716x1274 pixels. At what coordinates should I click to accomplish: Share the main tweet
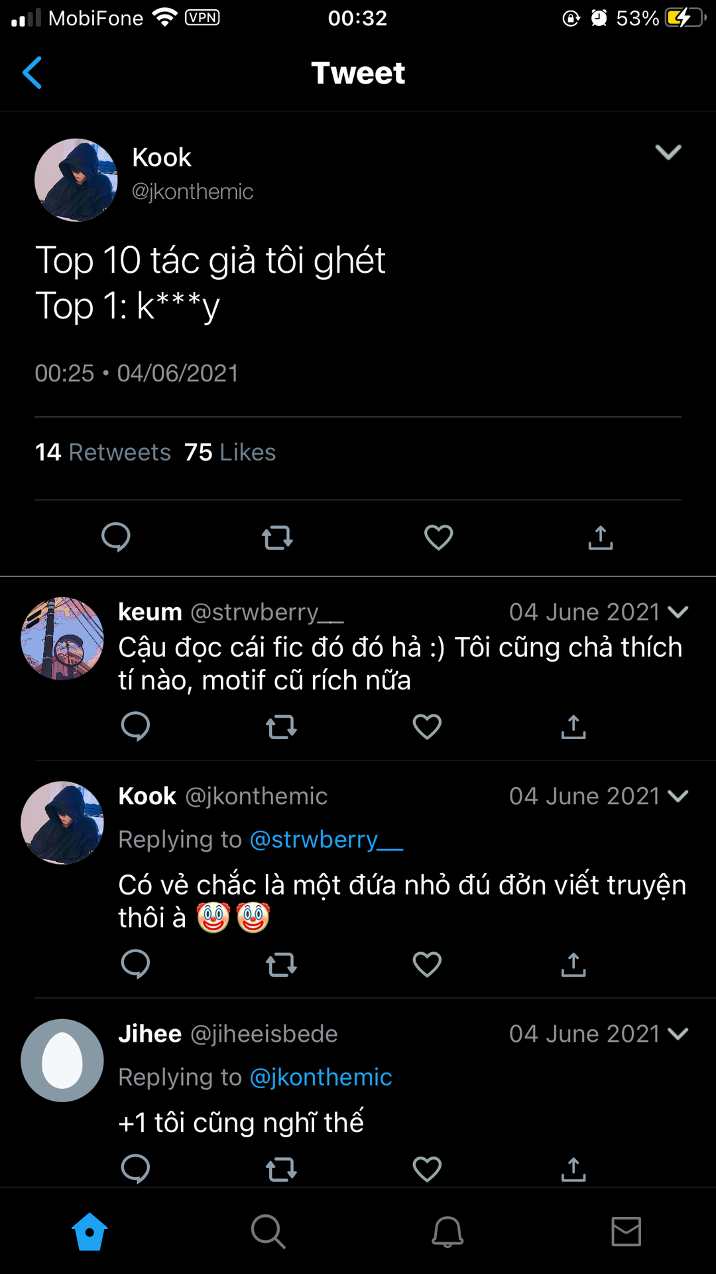600,537
